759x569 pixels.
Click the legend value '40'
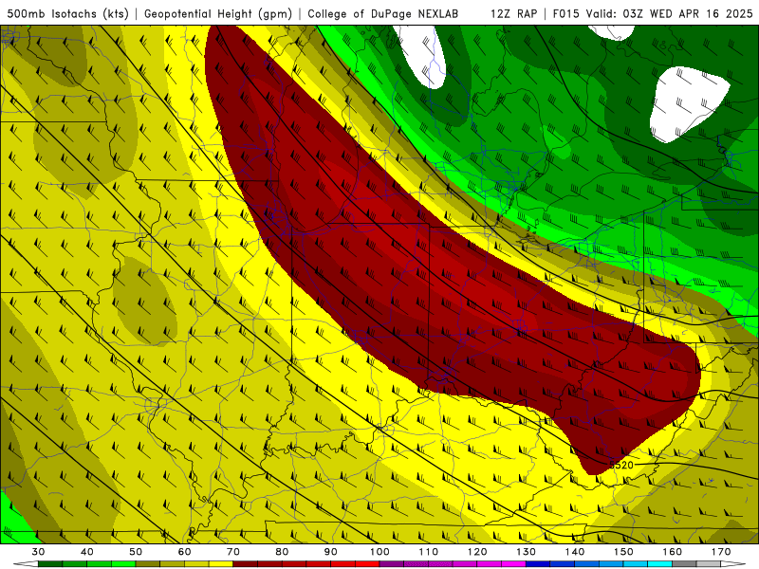pos(87,552)
